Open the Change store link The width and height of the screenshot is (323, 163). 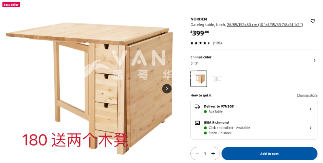click(307, 95)
